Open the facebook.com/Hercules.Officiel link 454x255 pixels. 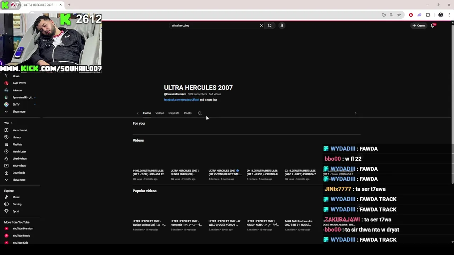(181, 100)
